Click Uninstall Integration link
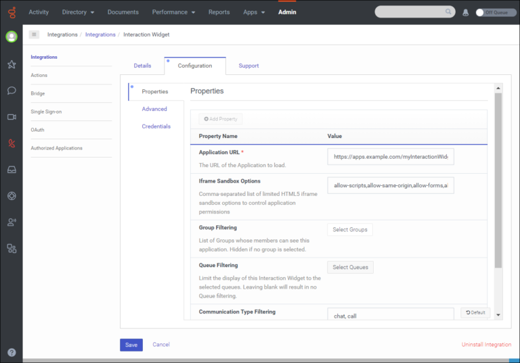520x363 pixels. tap(486, 345)
